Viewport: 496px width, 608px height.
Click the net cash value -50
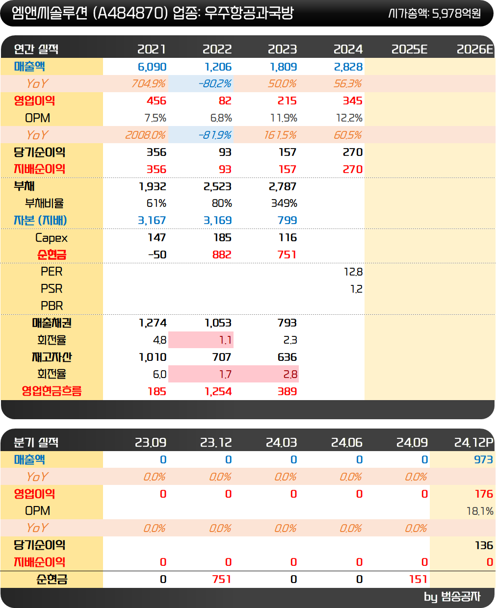point(157,255)
